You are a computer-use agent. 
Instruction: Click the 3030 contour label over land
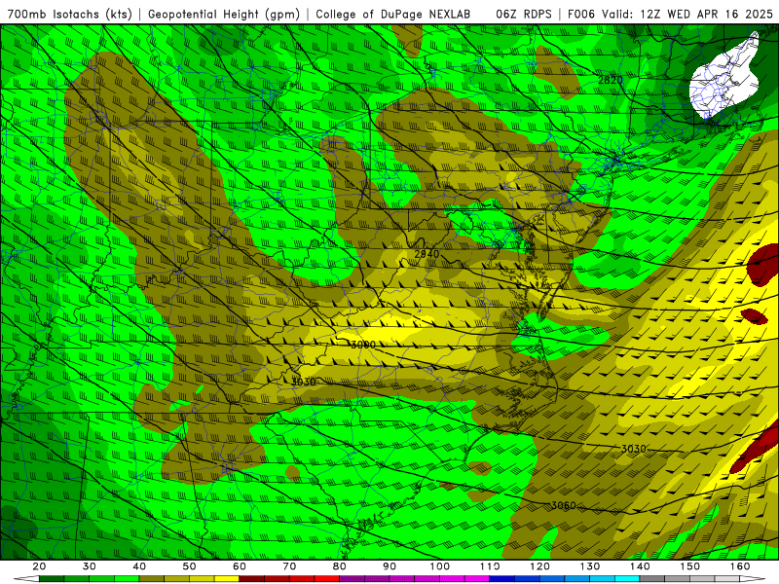click(303, 382)
